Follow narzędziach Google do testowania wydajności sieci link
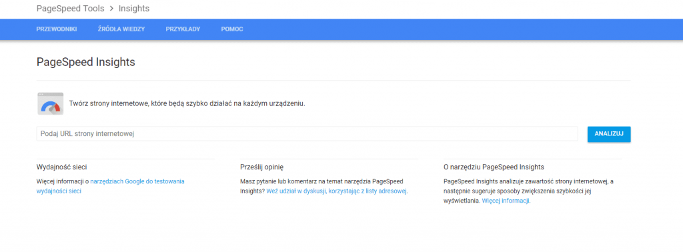Viewport: 683px width, 252px height. [110, 186]
